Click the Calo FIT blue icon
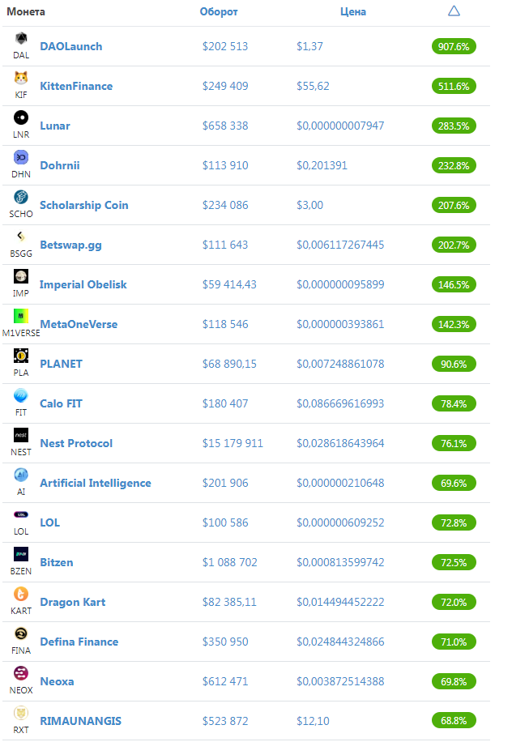512x742 pixels. click(21, 395)
